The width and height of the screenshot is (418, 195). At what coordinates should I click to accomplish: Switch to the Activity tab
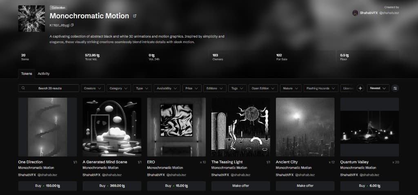[43, 74]
